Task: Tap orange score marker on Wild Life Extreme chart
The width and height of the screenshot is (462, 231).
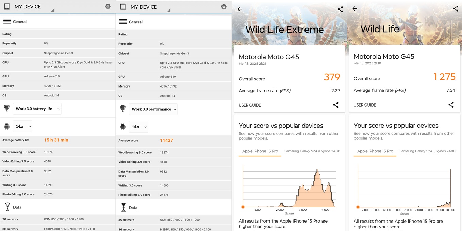Action: click(x=243, y=207)
